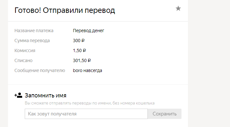230x127 pixels.
Task: Click ruble sign next to 300
Action: 83,41
